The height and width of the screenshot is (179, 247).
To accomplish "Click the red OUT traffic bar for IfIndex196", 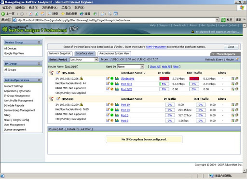I will click(194, 79).
